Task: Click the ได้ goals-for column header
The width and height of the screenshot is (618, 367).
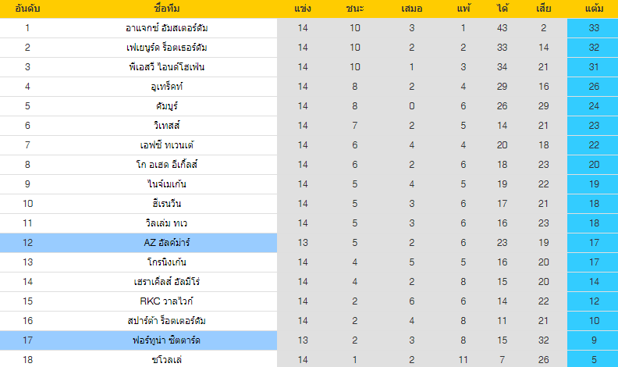Action: [502, 9]
